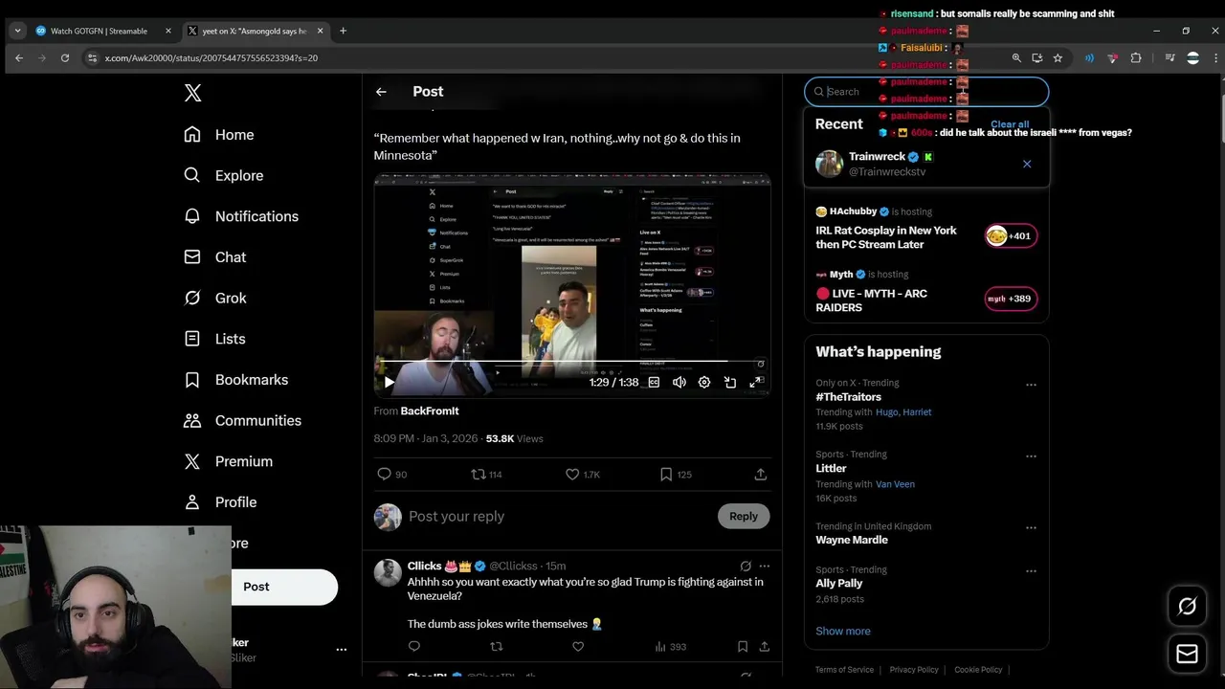The image size is (1225, 689).
Task: Like the post with 1.7K likes
Action: 582,474
